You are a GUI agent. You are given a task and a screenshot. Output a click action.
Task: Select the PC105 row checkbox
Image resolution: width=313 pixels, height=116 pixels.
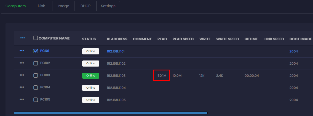35,100
